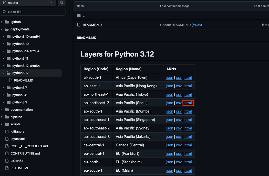Click file icon next to LICENSE
This screenshot has height=176, width=269.
(x=7, y=161)
